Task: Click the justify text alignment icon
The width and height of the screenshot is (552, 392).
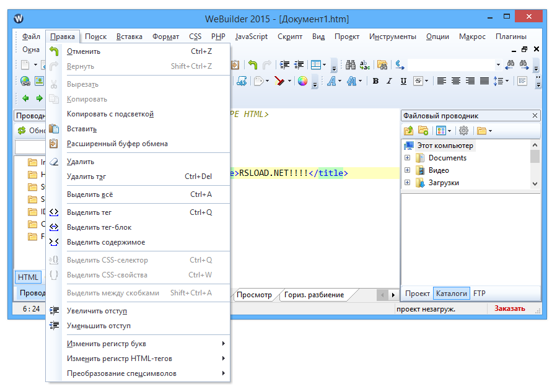Action: click(484, 81)
